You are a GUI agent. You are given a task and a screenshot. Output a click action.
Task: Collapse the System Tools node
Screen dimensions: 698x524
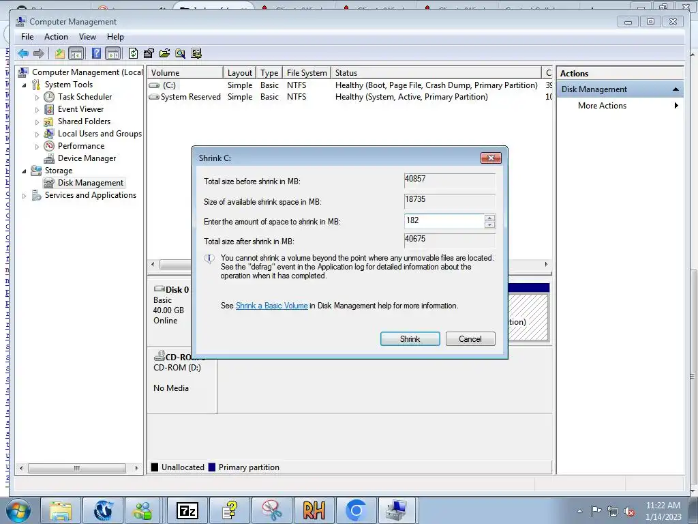(24, 85)
